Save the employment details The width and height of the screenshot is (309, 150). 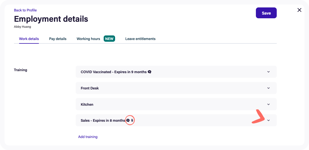click(266, 13)
